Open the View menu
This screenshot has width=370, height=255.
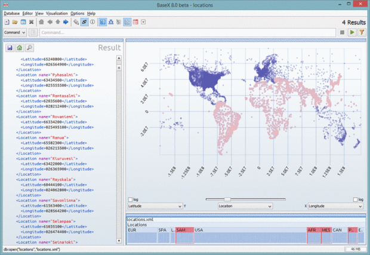(x=39, y=14)
